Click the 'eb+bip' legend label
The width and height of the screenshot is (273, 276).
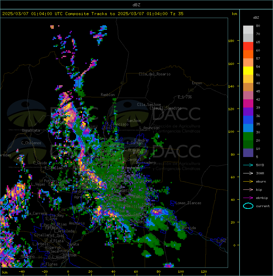point(262,198)
